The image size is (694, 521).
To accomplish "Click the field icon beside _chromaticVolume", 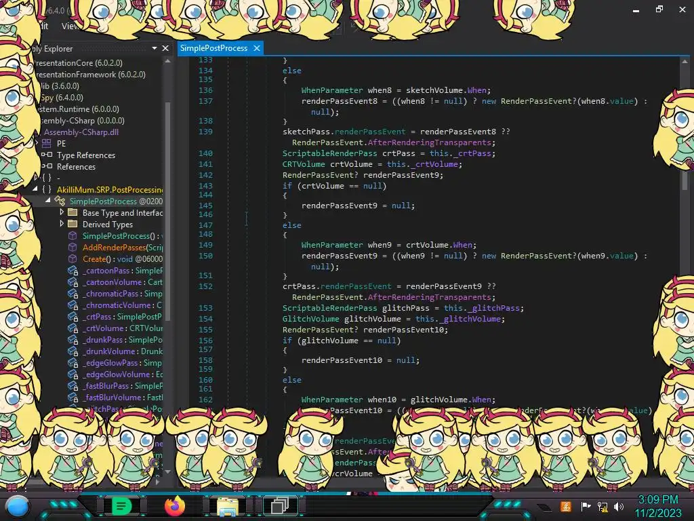I will coord(73,305).
